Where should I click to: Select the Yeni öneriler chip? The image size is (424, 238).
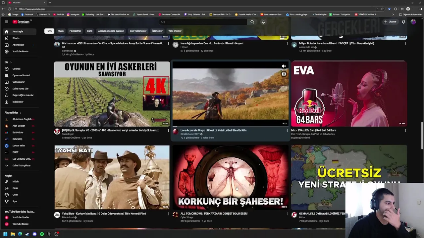(x=175, y=31)
